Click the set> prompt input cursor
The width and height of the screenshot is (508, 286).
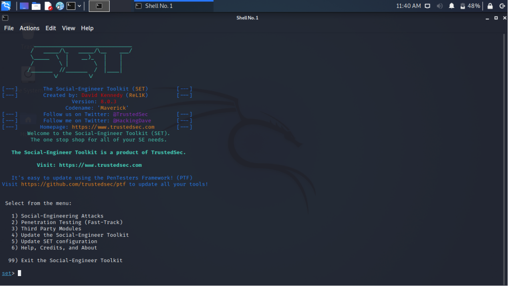[19, 274]
